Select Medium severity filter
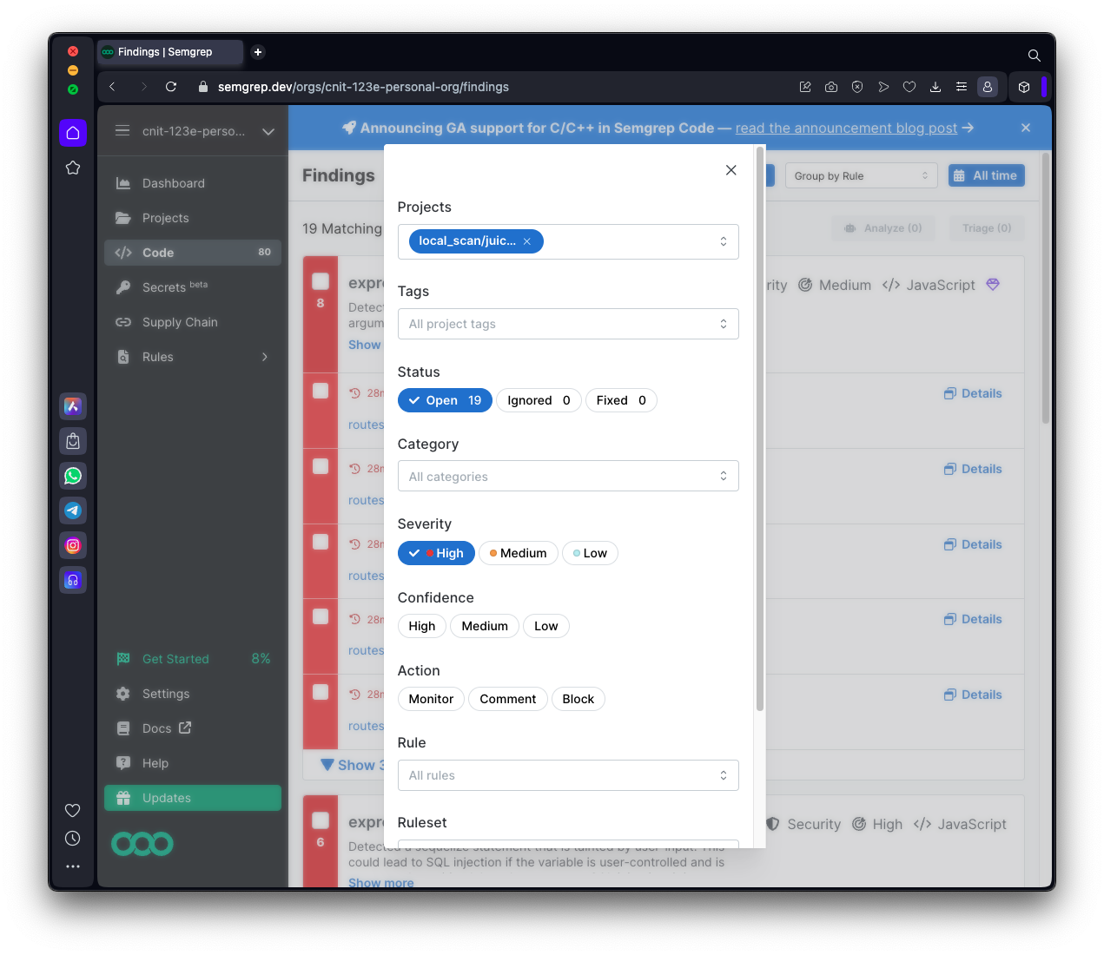The height and width of the screenshot is (955, 1104). pos(519,553)
